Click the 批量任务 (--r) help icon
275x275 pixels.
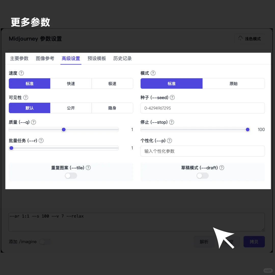(41, 140)
